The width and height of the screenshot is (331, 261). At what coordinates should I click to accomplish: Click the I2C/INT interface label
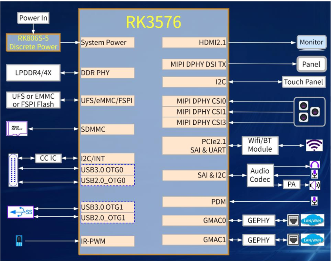108,158
